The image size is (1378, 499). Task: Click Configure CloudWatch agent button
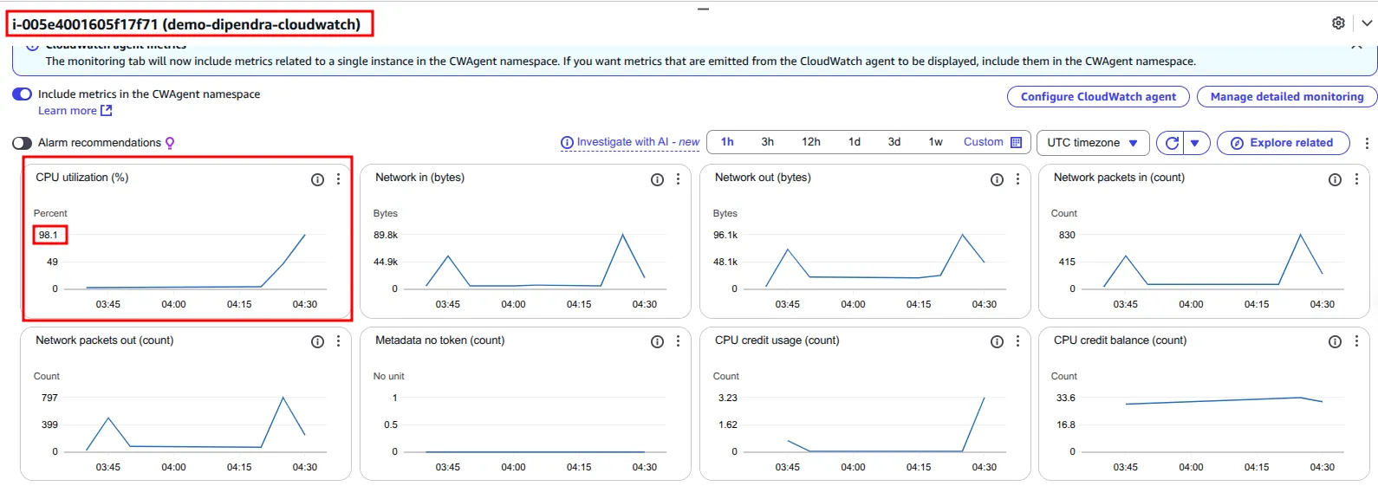1098,97
